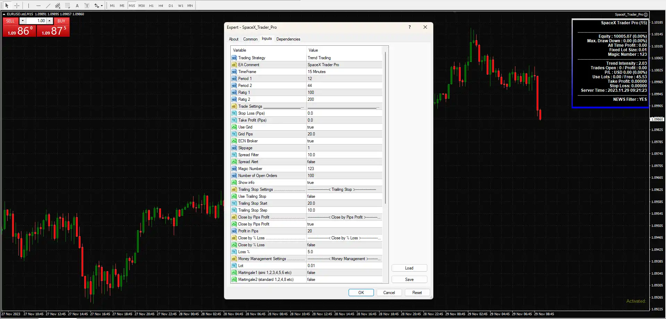Select the 'SpaceX Trader Pro' comment value

(344, 65)
